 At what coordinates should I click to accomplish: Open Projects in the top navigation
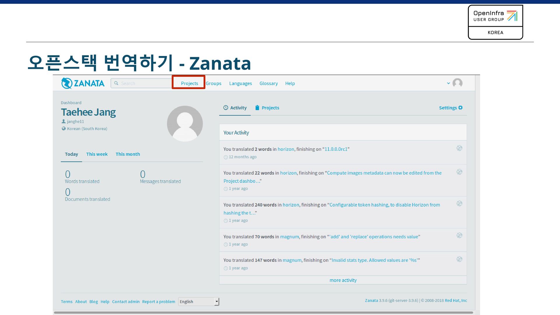pos(189,83)
